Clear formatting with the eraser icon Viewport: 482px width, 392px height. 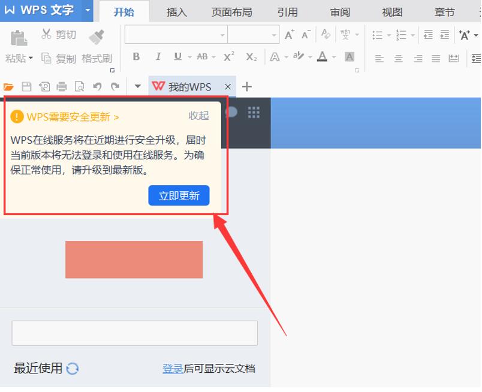pyautogui.click(x=326, y=34)
